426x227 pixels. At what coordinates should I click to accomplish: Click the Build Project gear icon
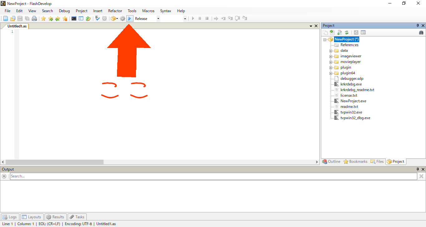pos(123,19)
